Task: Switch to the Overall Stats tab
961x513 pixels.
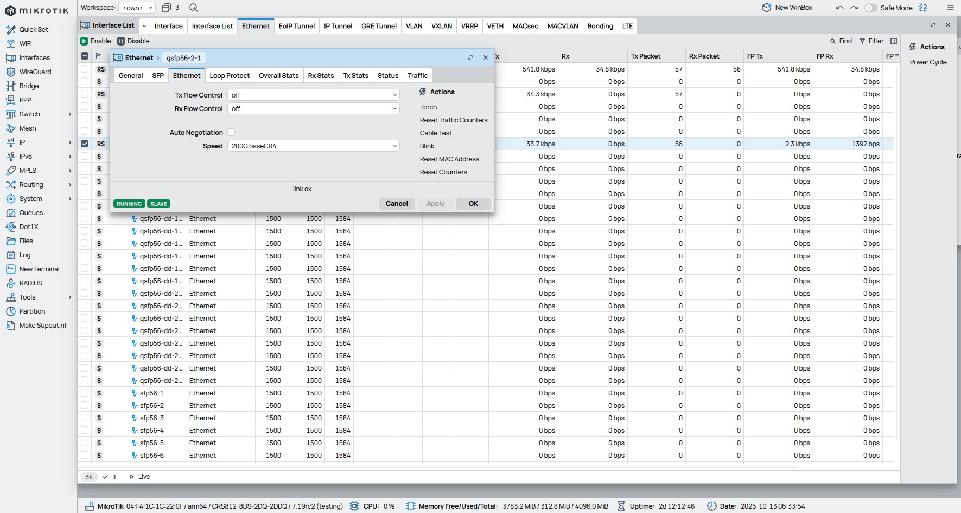Action: (x=278, y=76)
